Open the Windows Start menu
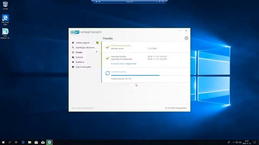259x145 pixels. click(x=3, y=142)
